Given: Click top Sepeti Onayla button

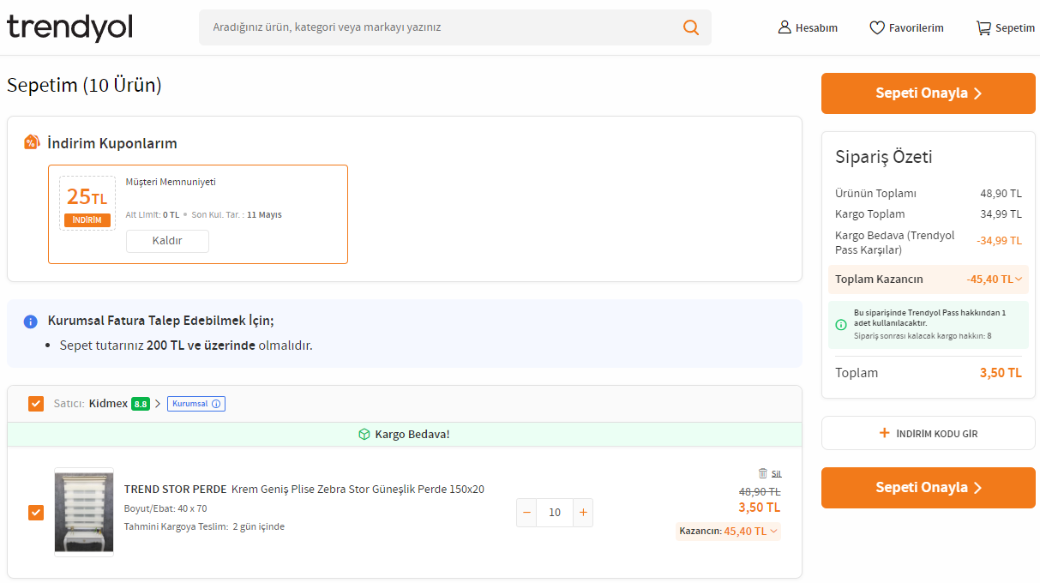Looking at the screenshot, I should [x=929, y=93].
